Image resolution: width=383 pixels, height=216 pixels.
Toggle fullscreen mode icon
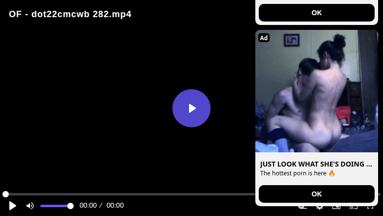370,207
